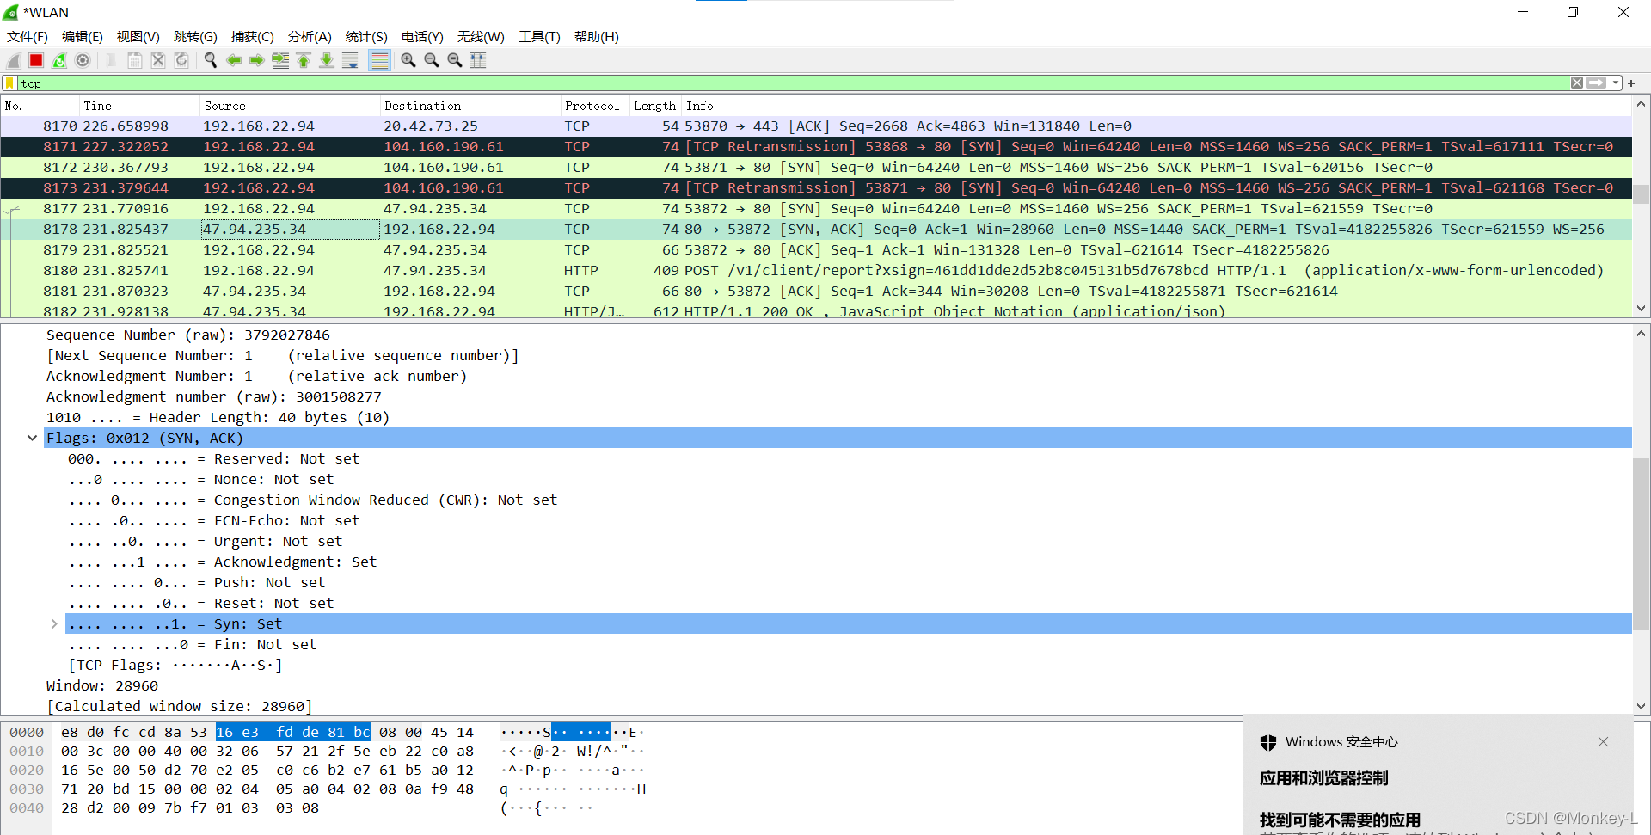
Task: Open the 捕获(C) menu
Action: pos(253,37)
